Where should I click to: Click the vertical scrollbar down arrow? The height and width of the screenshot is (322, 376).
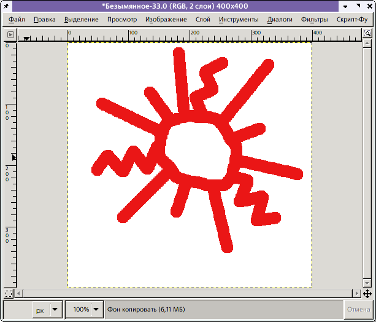(x=367, y=283)
